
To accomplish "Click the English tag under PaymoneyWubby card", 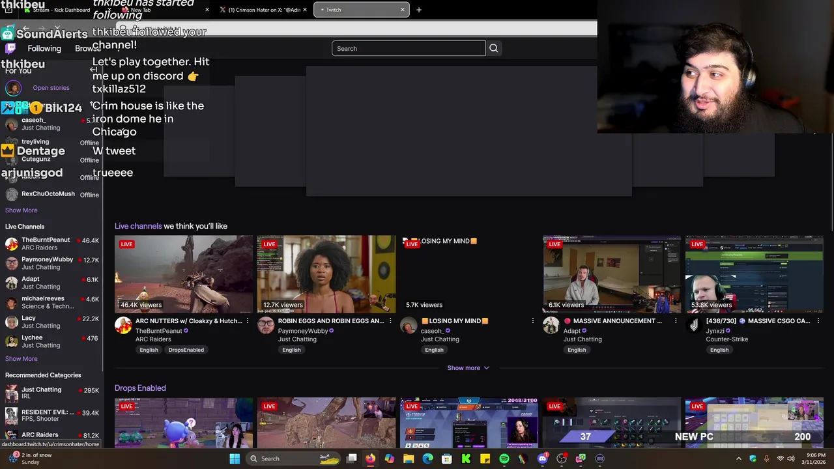I will (291, 350).
